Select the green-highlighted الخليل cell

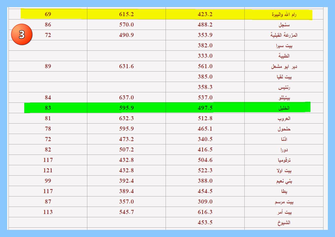pos(284,108)
